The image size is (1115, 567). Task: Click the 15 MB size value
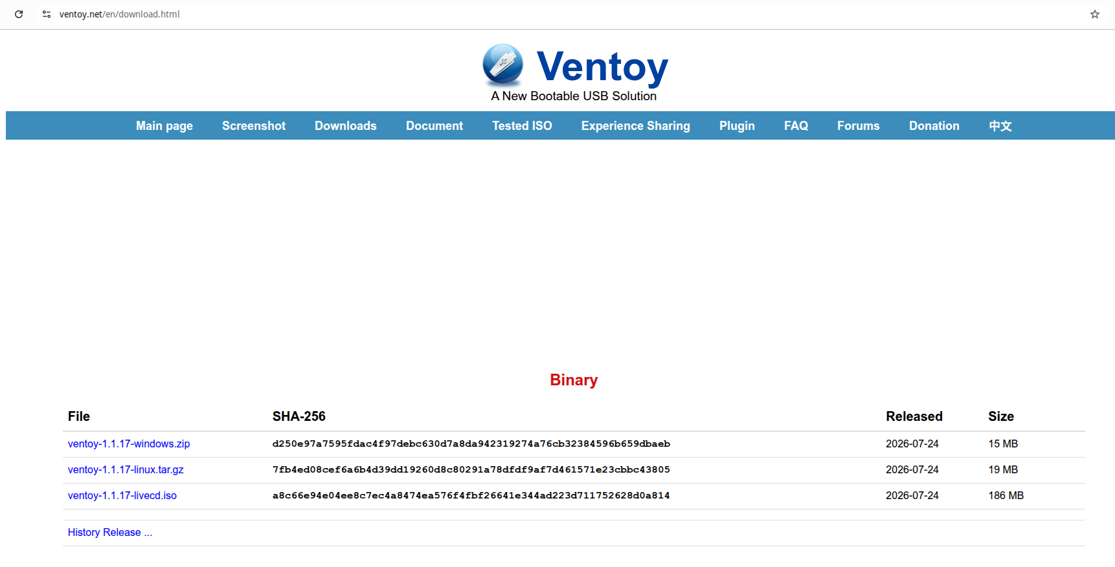(1003, 444)
